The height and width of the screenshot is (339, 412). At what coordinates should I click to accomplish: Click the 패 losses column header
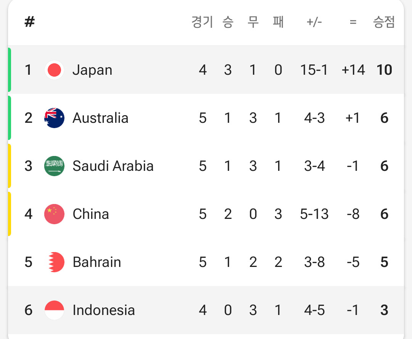tap(278, 22)
